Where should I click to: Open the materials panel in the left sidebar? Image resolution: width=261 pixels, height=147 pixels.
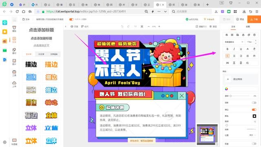(x=14, y=51)
